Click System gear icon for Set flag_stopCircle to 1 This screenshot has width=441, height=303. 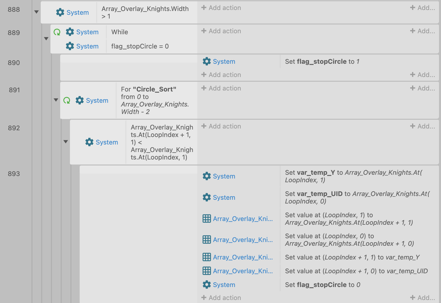(x=207, y=61)
